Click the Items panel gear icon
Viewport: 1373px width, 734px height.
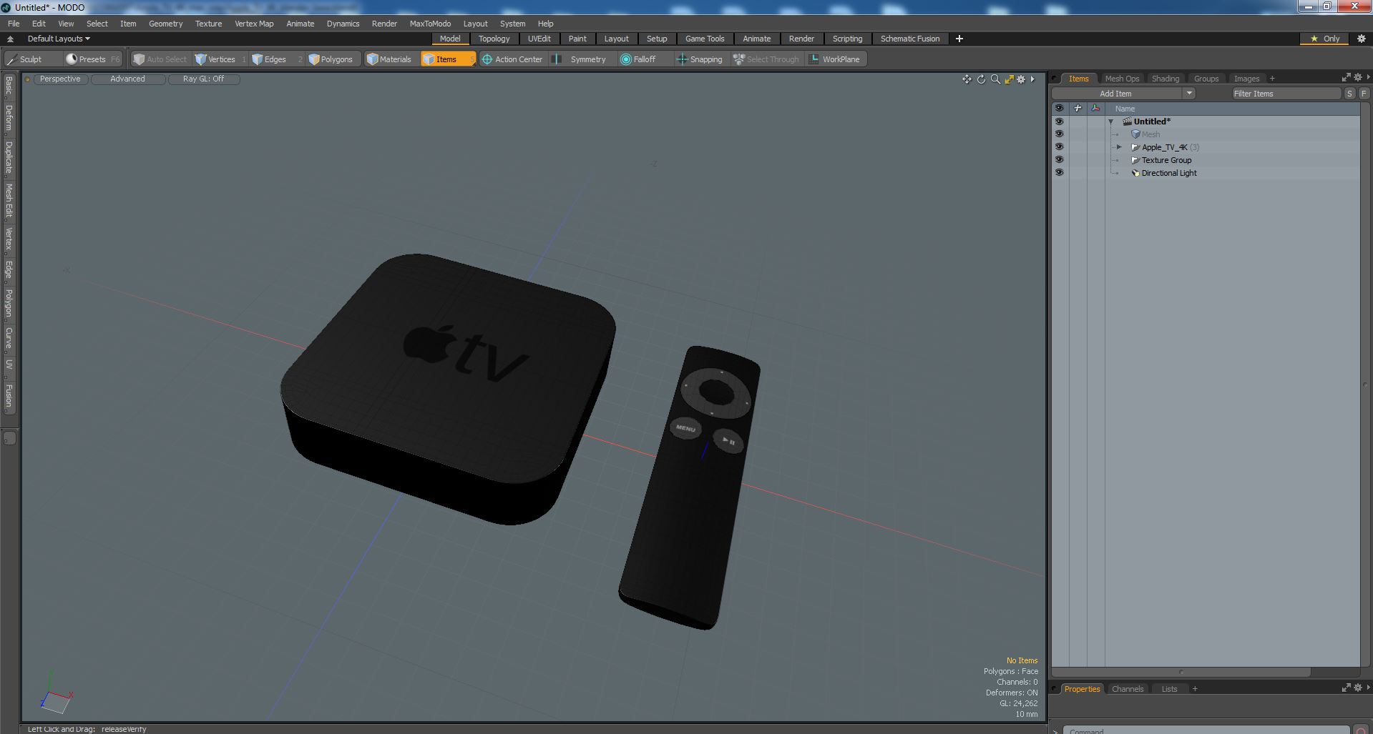click(x=1358, y=77)
